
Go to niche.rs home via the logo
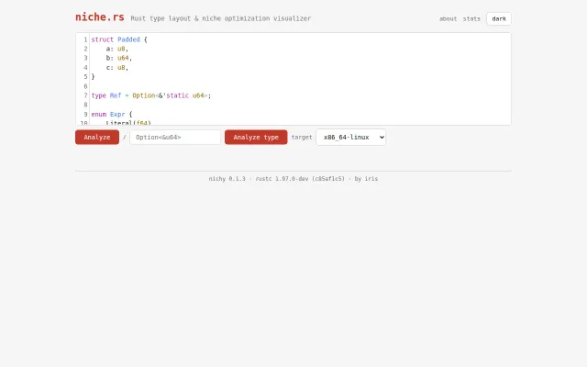point(100,17)
